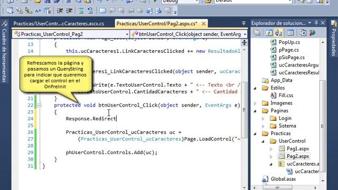Open text editor toolbar options arrow
The width and height of the screenshot is (338, 190).
(175, 12)
